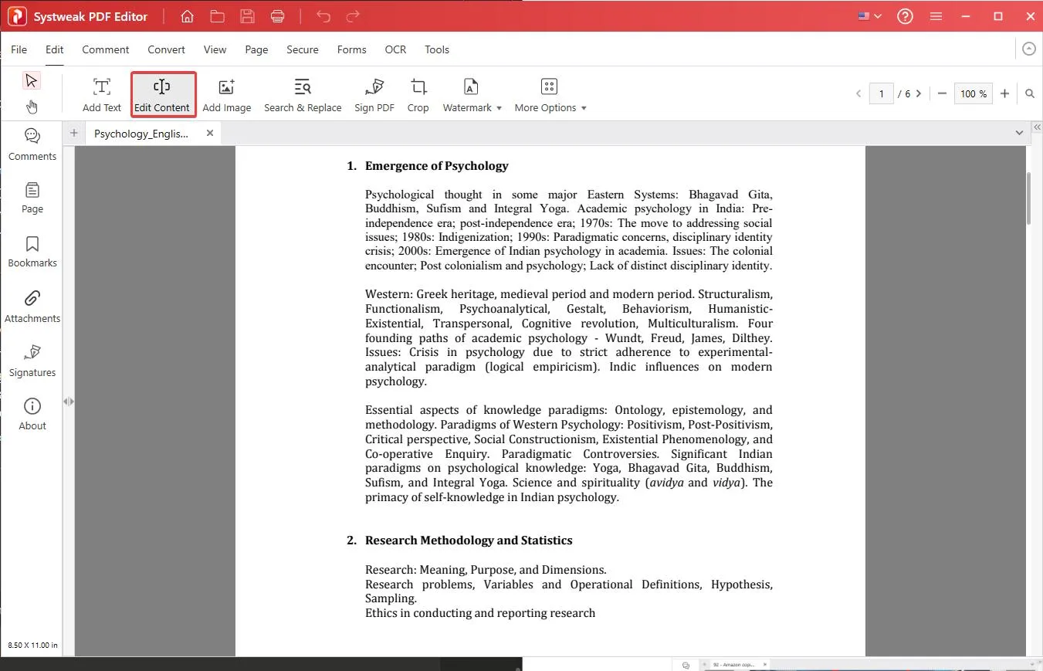The height and width of the screenshot is (671, 1043).
Task: Zoom in with the plus button
Action: (x=1004, y=93)
